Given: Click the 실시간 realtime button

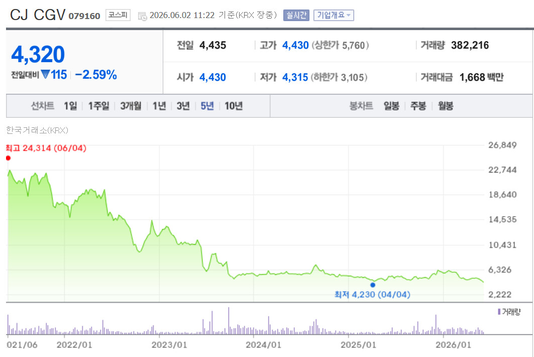Looking at the screenshot, I should [296, 16].
